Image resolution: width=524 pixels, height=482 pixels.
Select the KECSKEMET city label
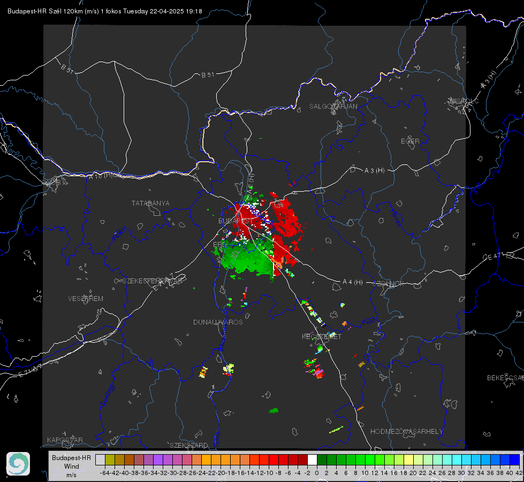[322, 336]
